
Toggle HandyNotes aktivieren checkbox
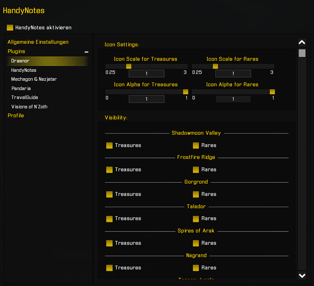[x=10, y=28]
